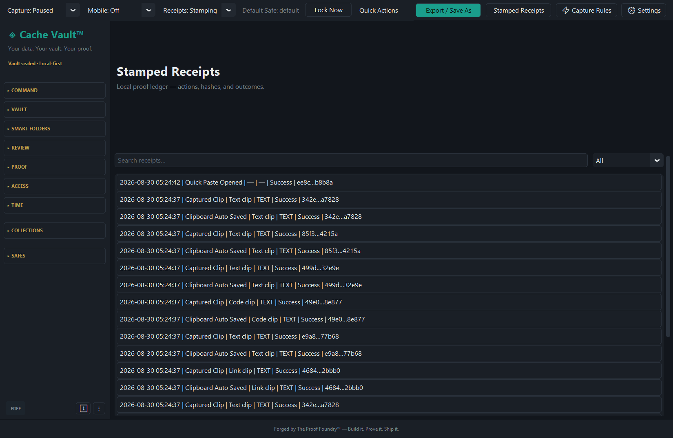Viewport: 673px width, 438px height.
Task: Click Vault sealed · Local-first status text
Action: [x=35, y=64]
